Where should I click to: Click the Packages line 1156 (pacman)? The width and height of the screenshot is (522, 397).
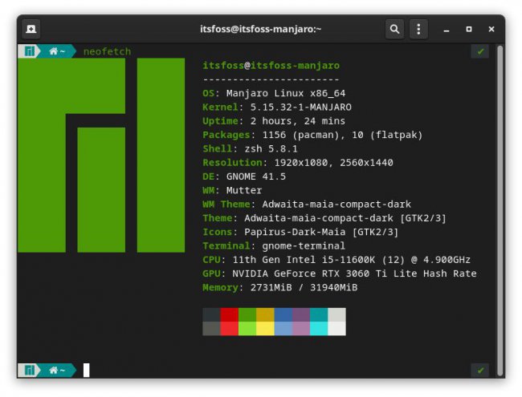pyautogui.click(x=312, y=135)
